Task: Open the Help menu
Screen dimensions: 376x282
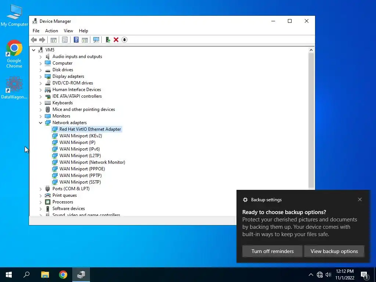Action: [83, 31]
